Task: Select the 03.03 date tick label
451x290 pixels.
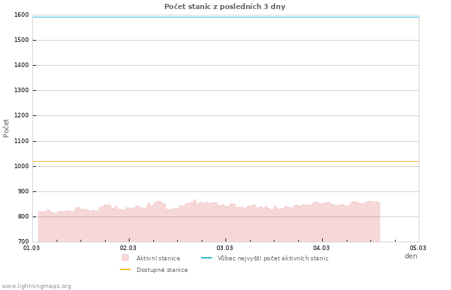Action: coord(225,247)
